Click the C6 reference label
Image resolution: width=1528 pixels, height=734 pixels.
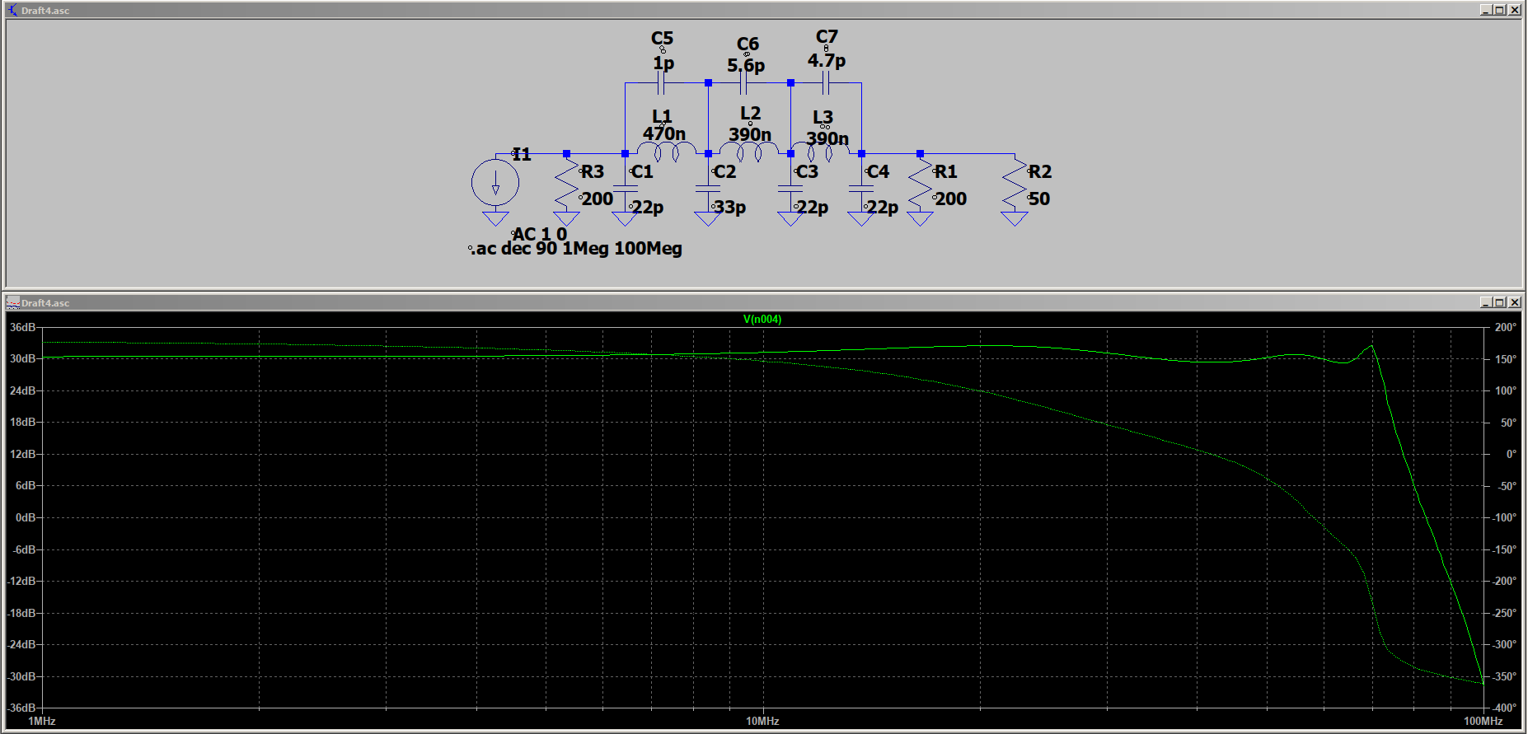(x=748, y=44)
